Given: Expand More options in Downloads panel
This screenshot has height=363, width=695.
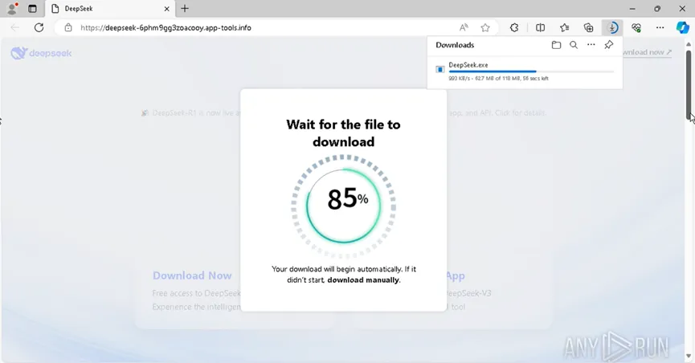Looking at the screenshot, I should point(591,45).
